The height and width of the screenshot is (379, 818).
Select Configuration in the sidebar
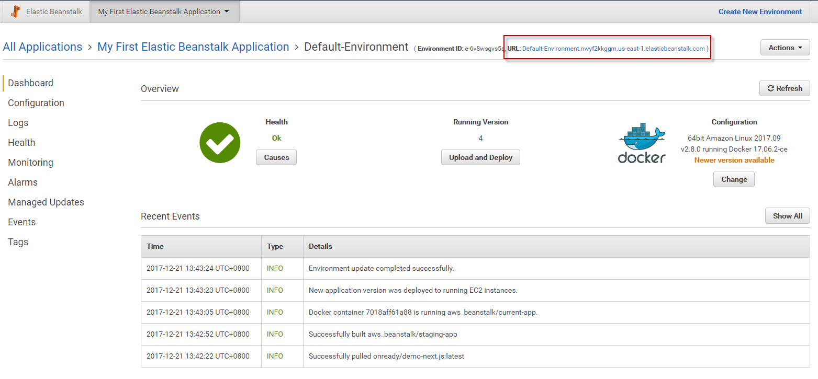coord(36,103)
